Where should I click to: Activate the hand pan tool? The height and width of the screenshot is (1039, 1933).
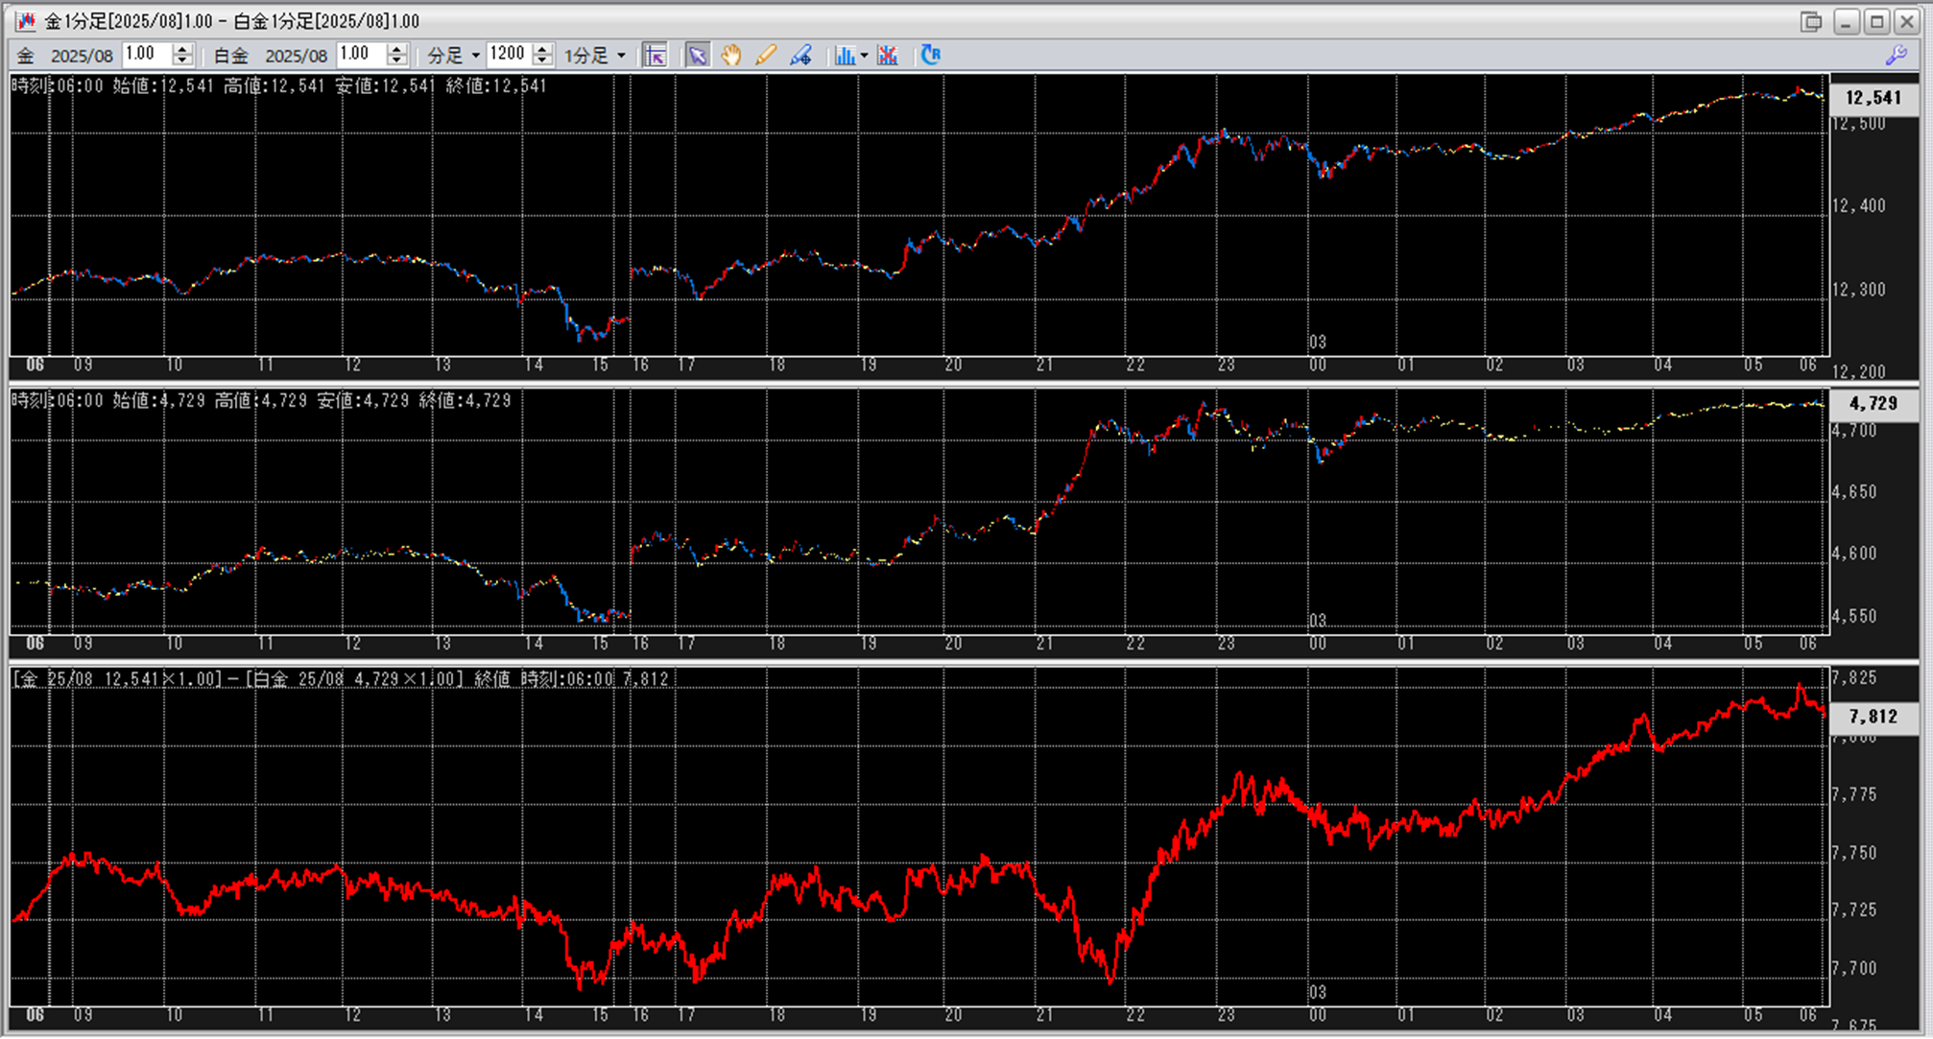pos(731,56)
